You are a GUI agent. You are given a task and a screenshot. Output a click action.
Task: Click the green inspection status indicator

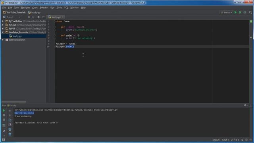click(251, 21)
